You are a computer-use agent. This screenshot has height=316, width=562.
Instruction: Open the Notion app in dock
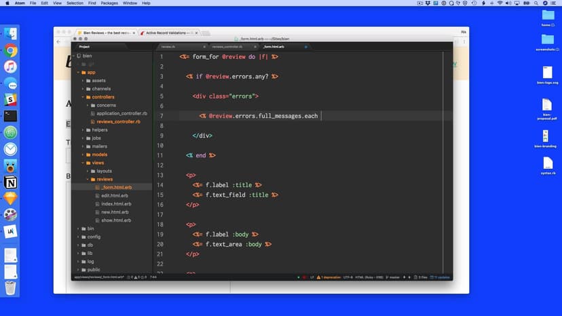(10, 182)
